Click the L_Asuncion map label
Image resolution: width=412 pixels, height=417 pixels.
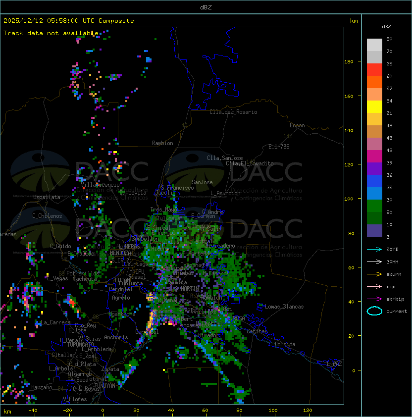click(x=225, y=193)
